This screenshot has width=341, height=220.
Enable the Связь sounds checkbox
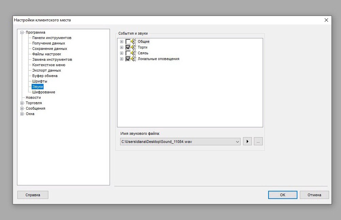coord(128,53)
